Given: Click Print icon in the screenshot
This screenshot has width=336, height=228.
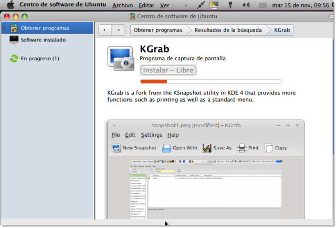Looking at the screenshot, I should click(241, 148).
